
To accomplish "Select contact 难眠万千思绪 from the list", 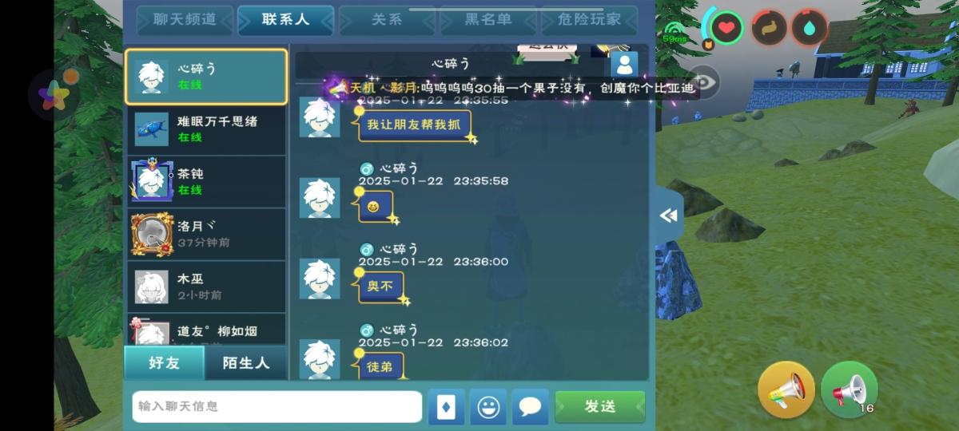I will coord(206,129).
